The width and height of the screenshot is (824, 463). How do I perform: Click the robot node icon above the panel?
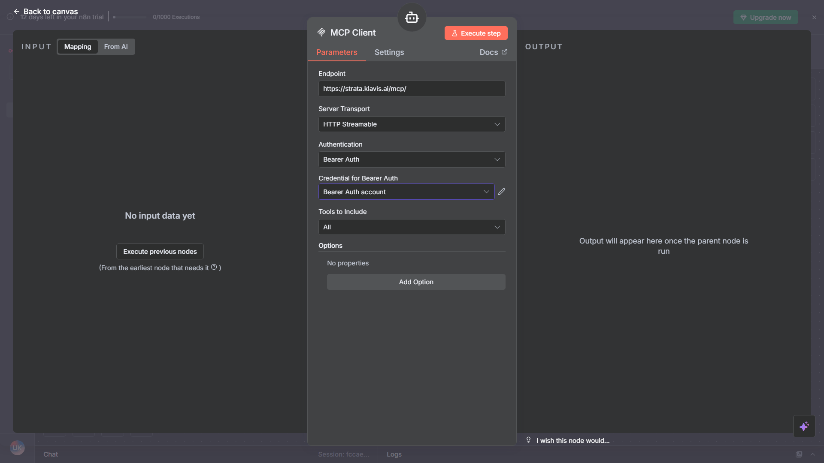(x=412, y=17)
